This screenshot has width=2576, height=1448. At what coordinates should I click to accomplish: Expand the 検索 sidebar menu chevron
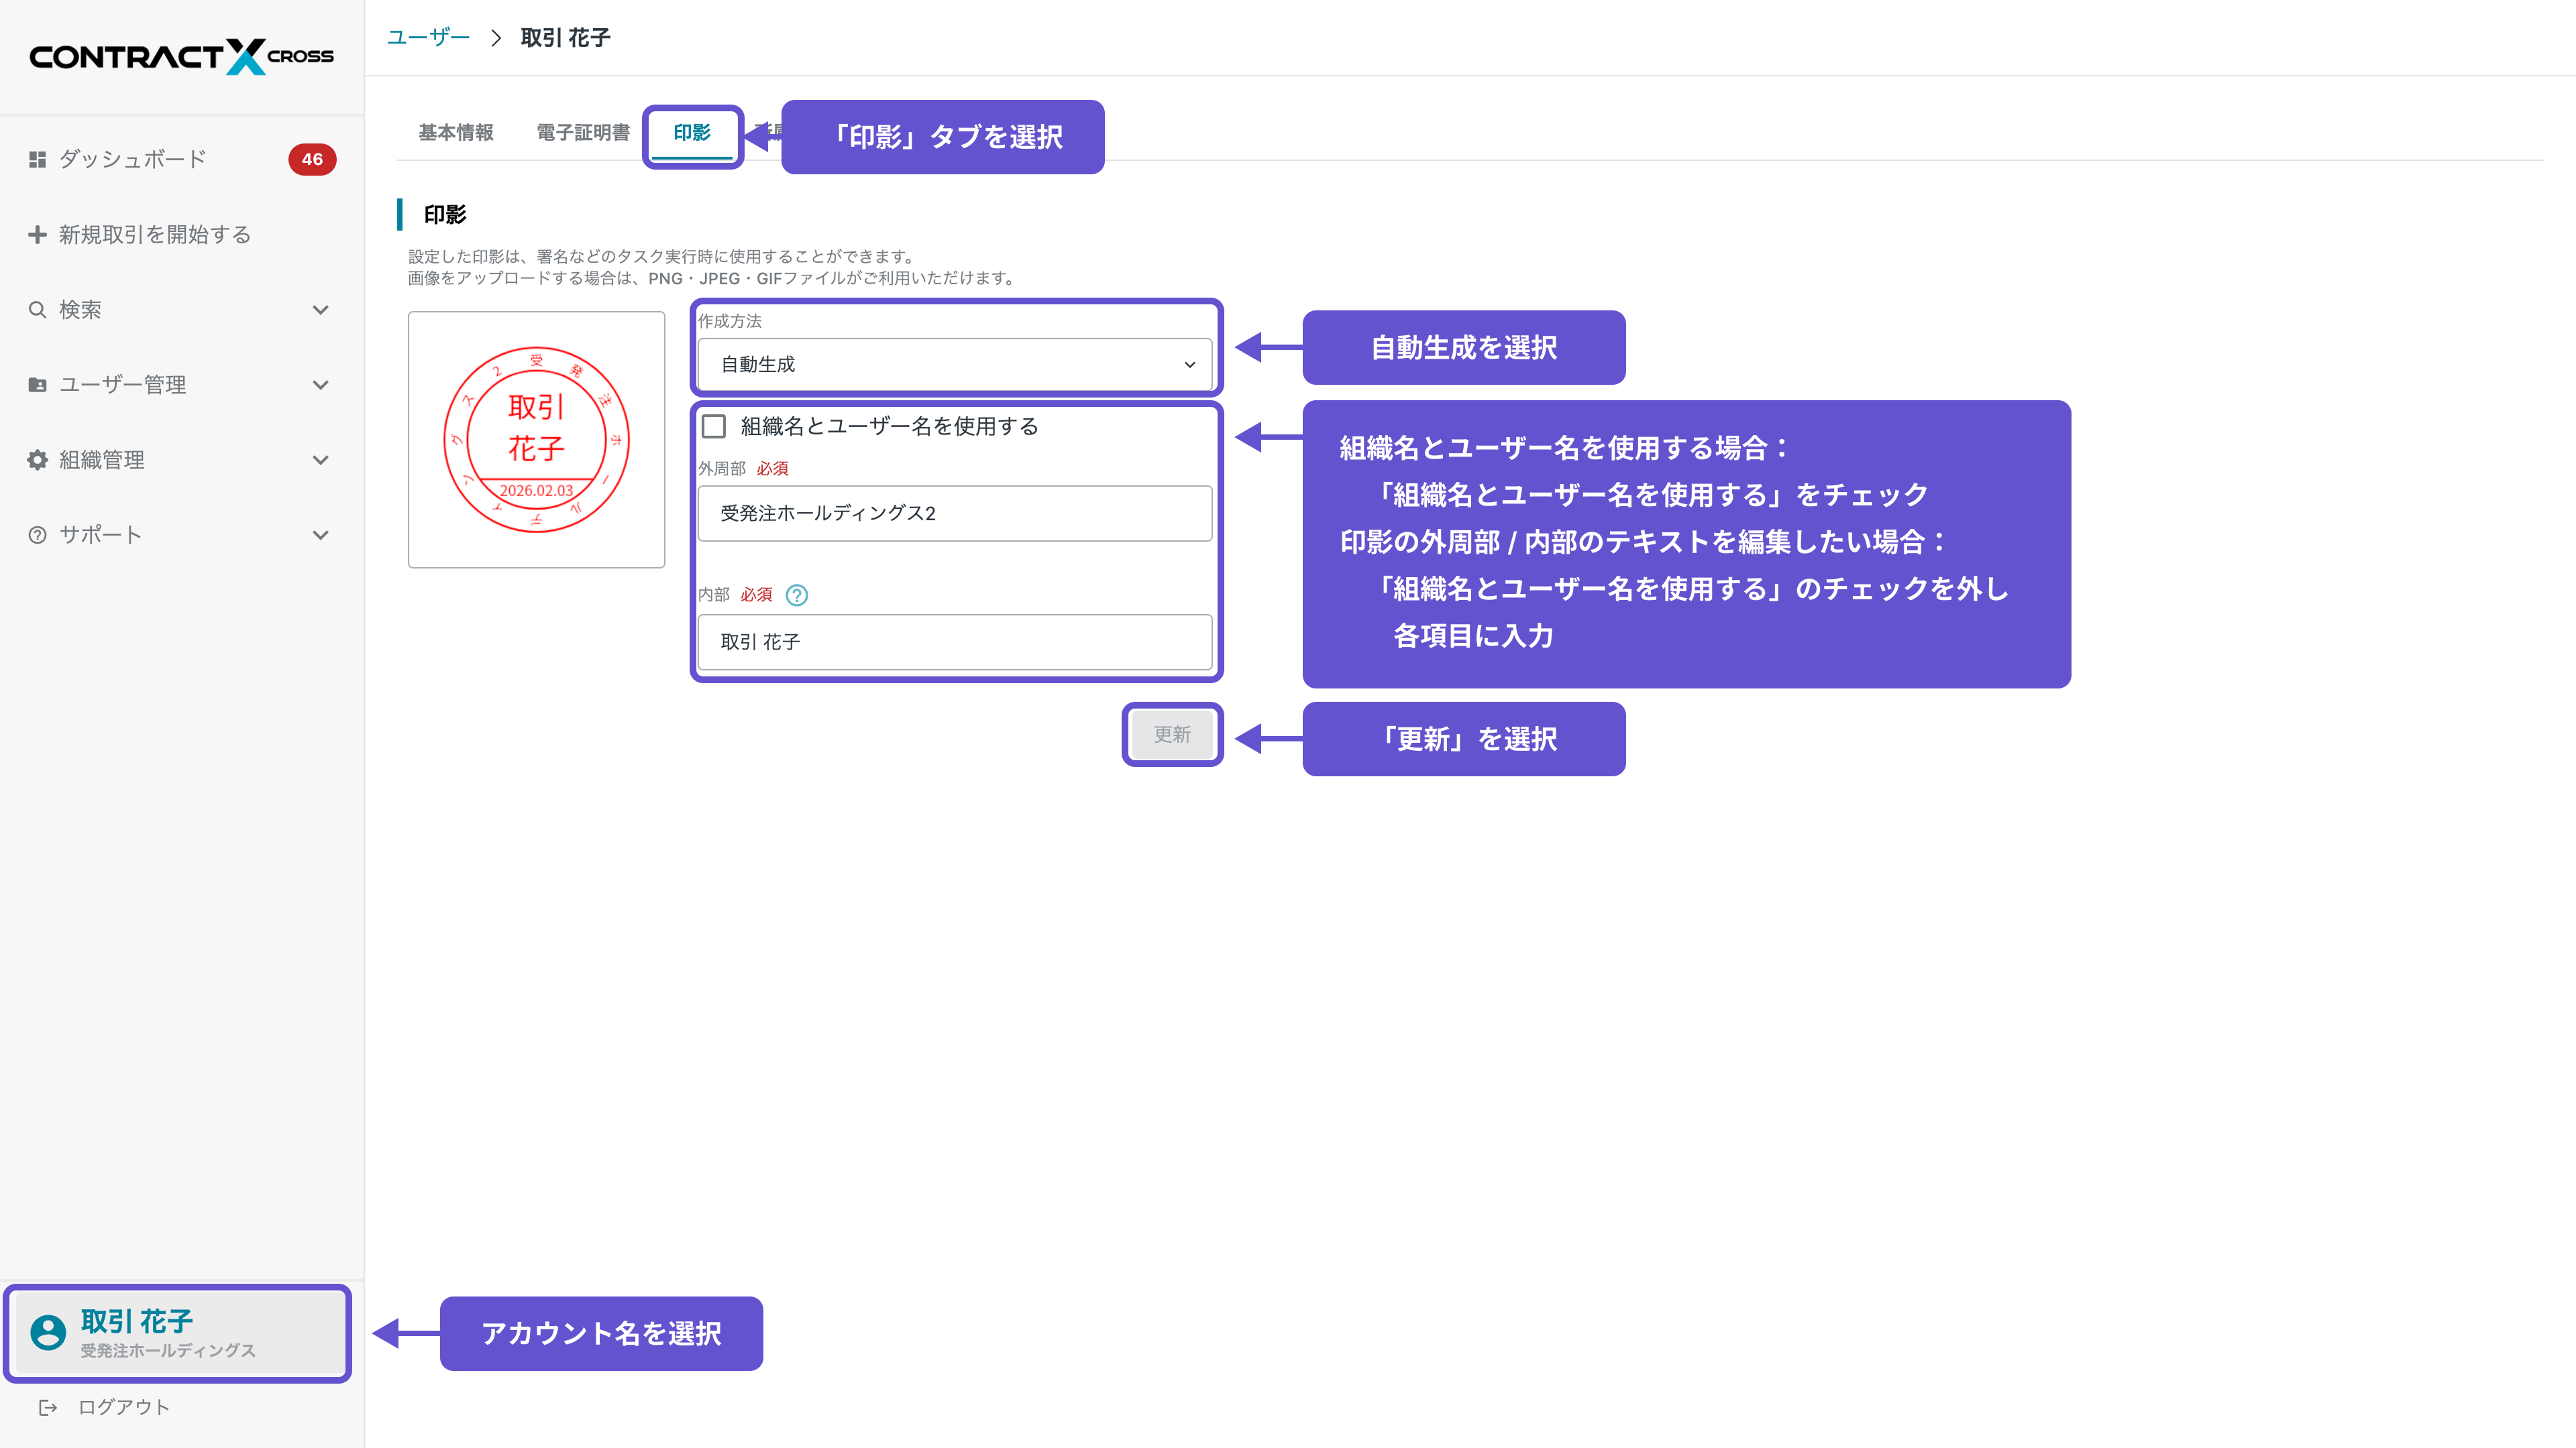coord(320,310)
